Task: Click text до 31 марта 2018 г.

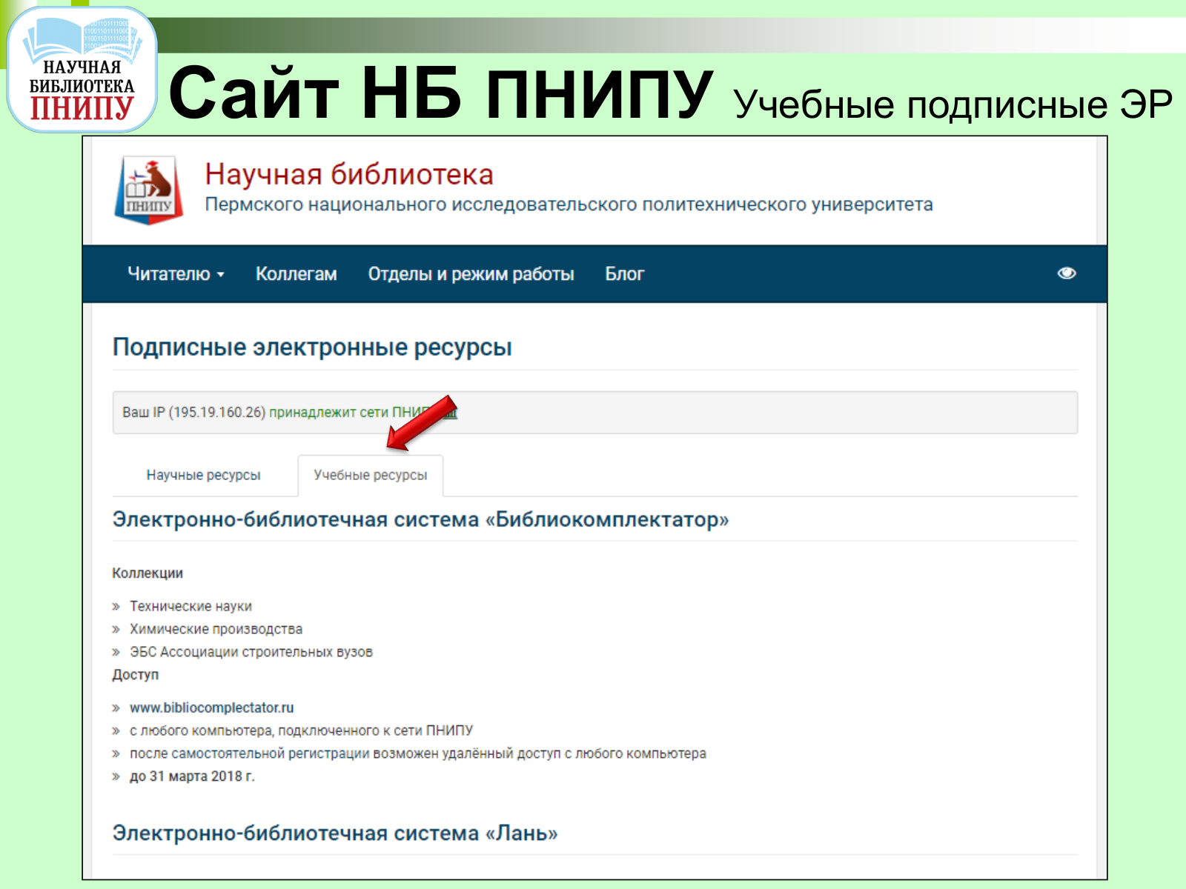Action: [192, 776]
